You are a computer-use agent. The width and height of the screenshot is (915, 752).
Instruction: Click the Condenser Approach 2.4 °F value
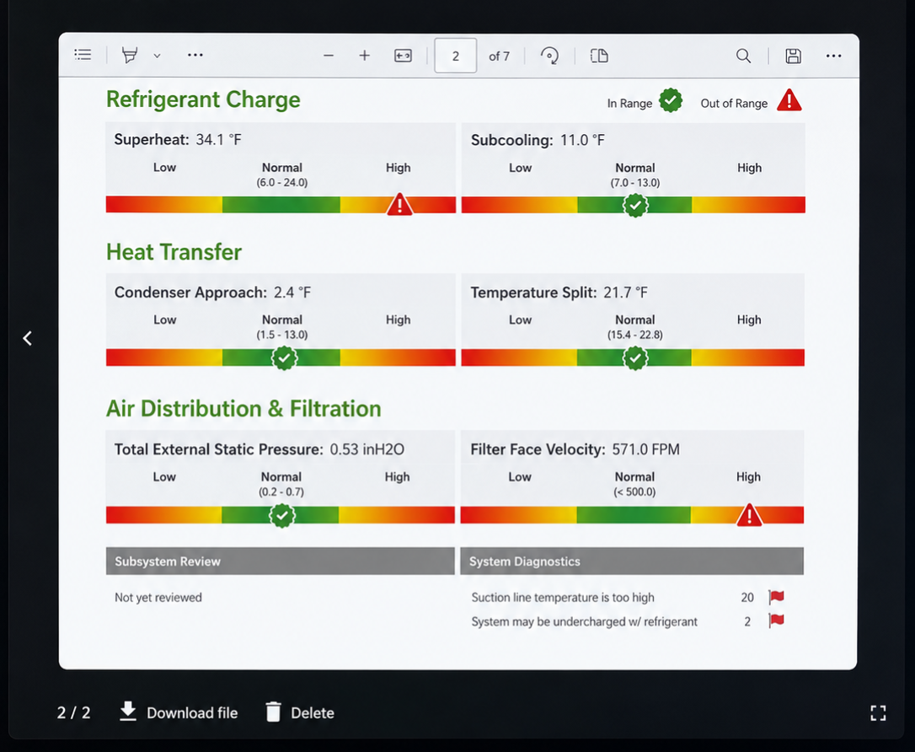[292, 293]
